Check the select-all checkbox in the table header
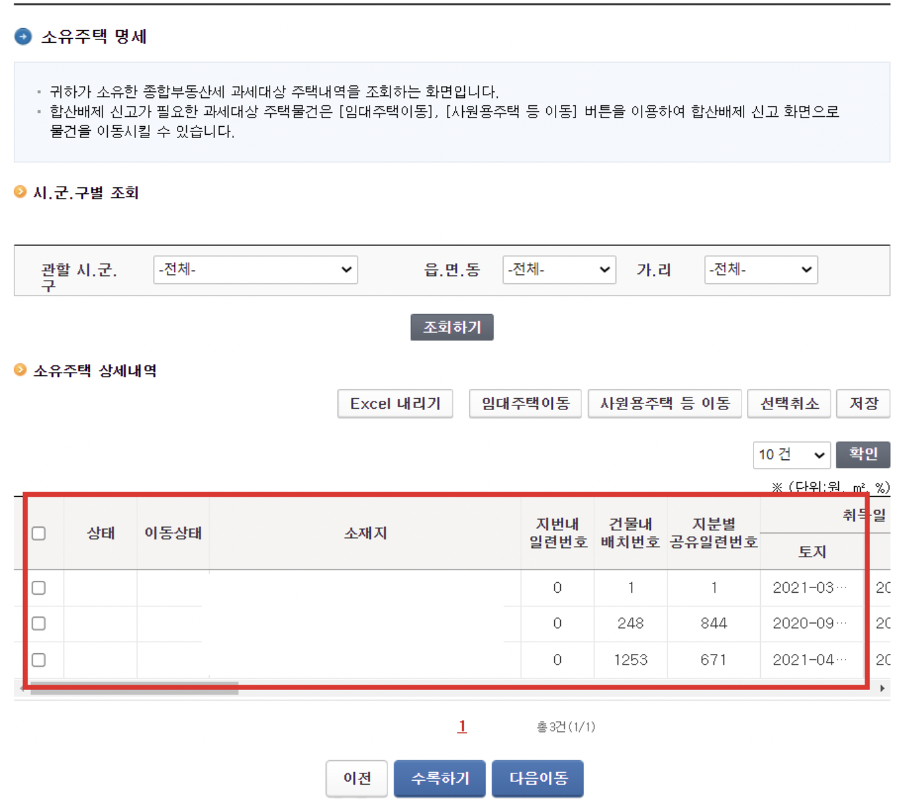The width and height of the screenshot is (906, 803). [38, 534]
